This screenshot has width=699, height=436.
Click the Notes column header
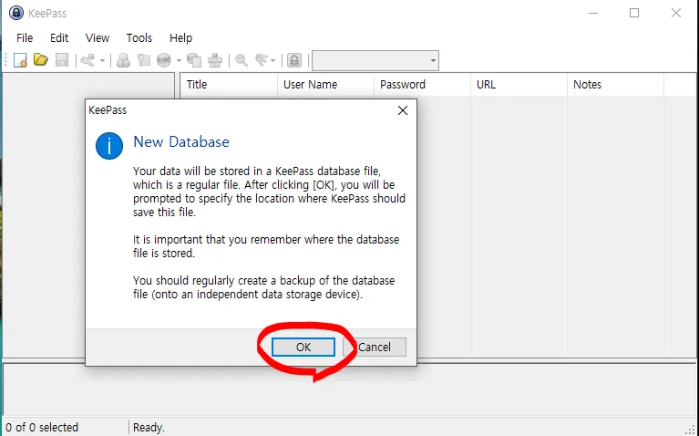coord(616,84)
